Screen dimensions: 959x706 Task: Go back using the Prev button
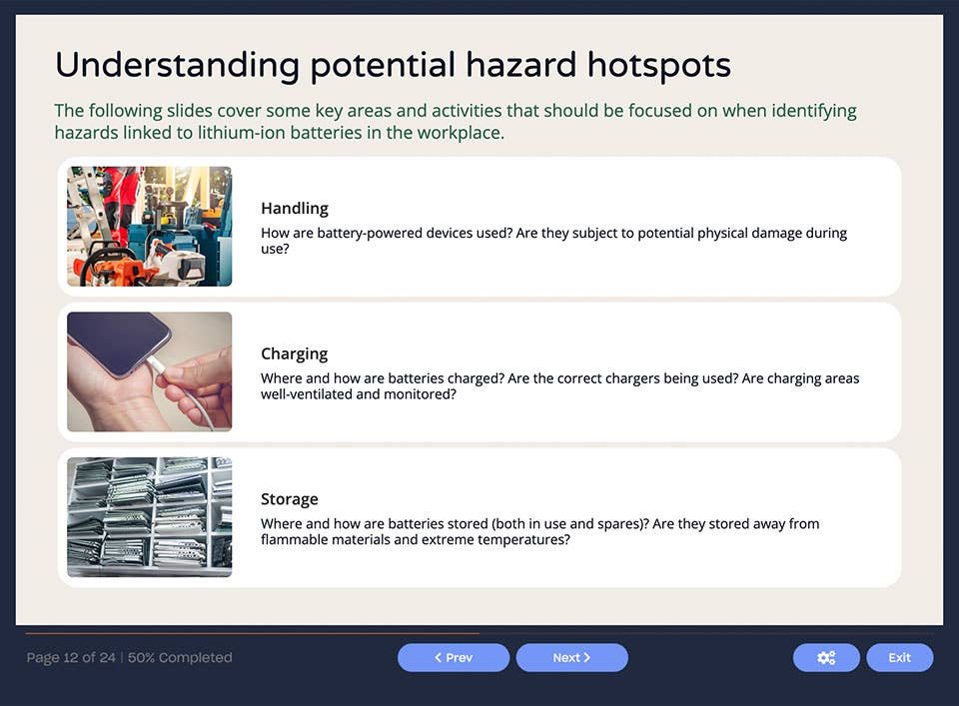click(x=454, y=657)
